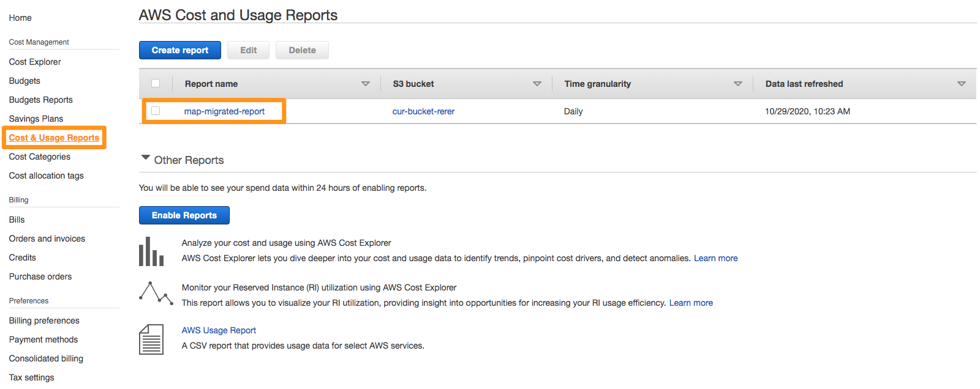Select Savings Plans in the sidebar
Screen dimensions: 980x389
[x=36, y=119]
